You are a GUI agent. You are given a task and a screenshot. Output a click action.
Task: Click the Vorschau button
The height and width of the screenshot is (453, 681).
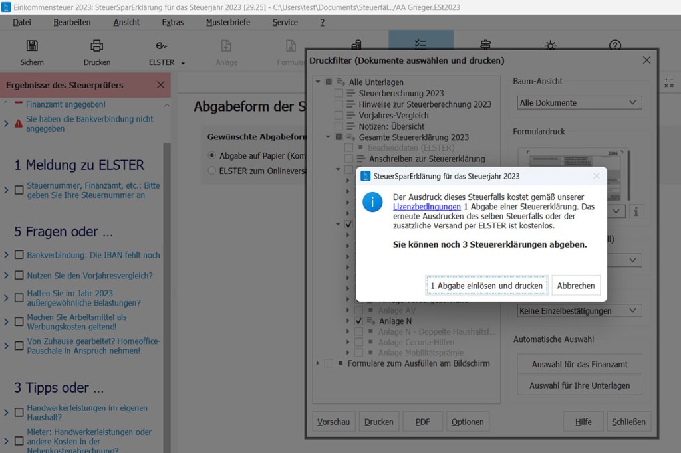[x=334, y=422]
